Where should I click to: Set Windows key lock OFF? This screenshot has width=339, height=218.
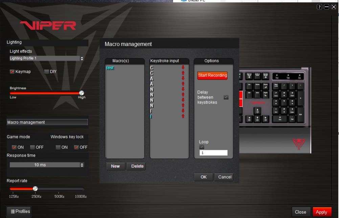[x=76, y=147]
